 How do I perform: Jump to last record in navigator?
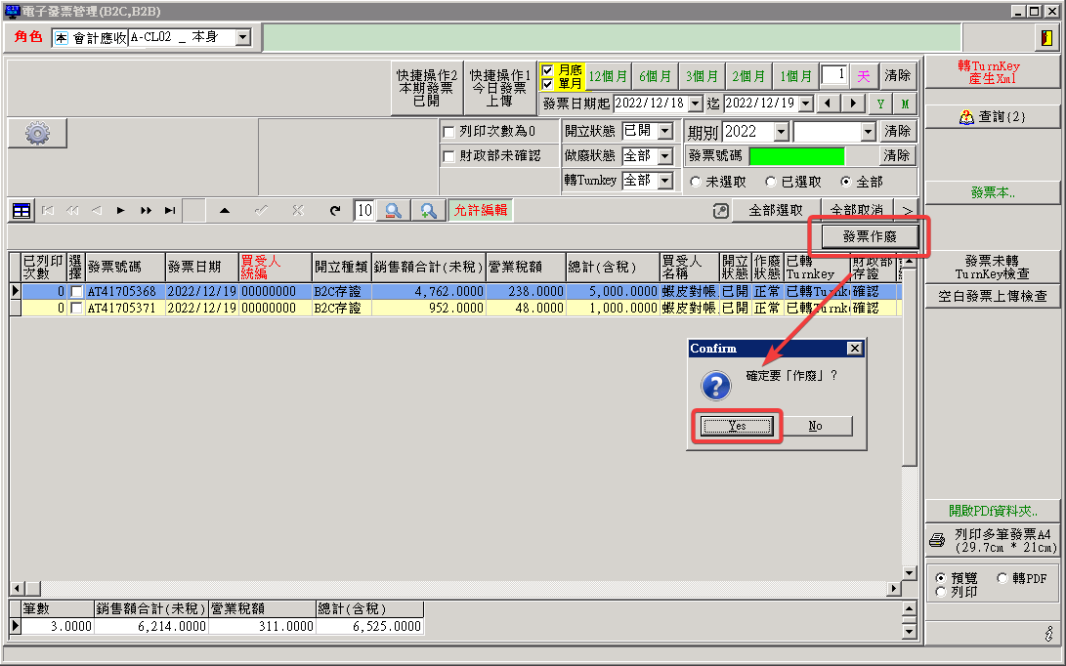[x=170, y=210]
